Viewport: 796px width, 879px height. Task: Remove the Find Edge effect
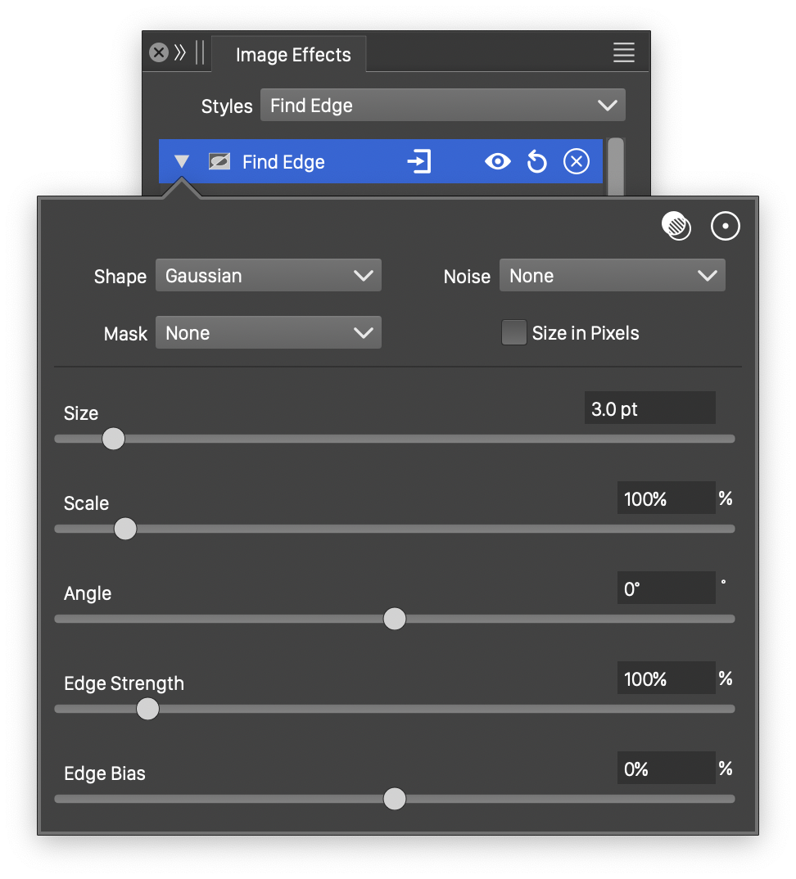(577, 162)
